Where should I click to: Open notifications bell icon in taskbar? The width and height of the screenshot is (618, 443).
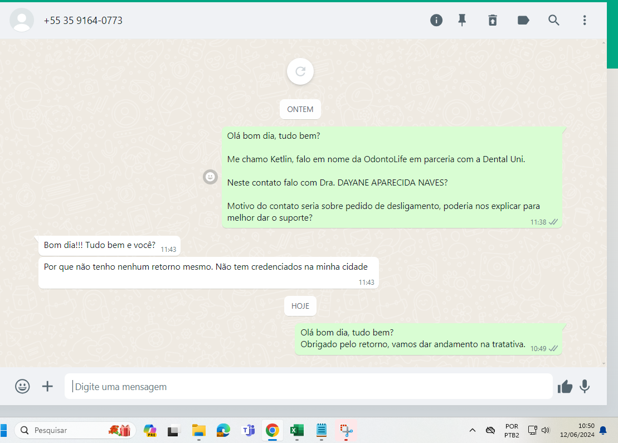(603, 430)
